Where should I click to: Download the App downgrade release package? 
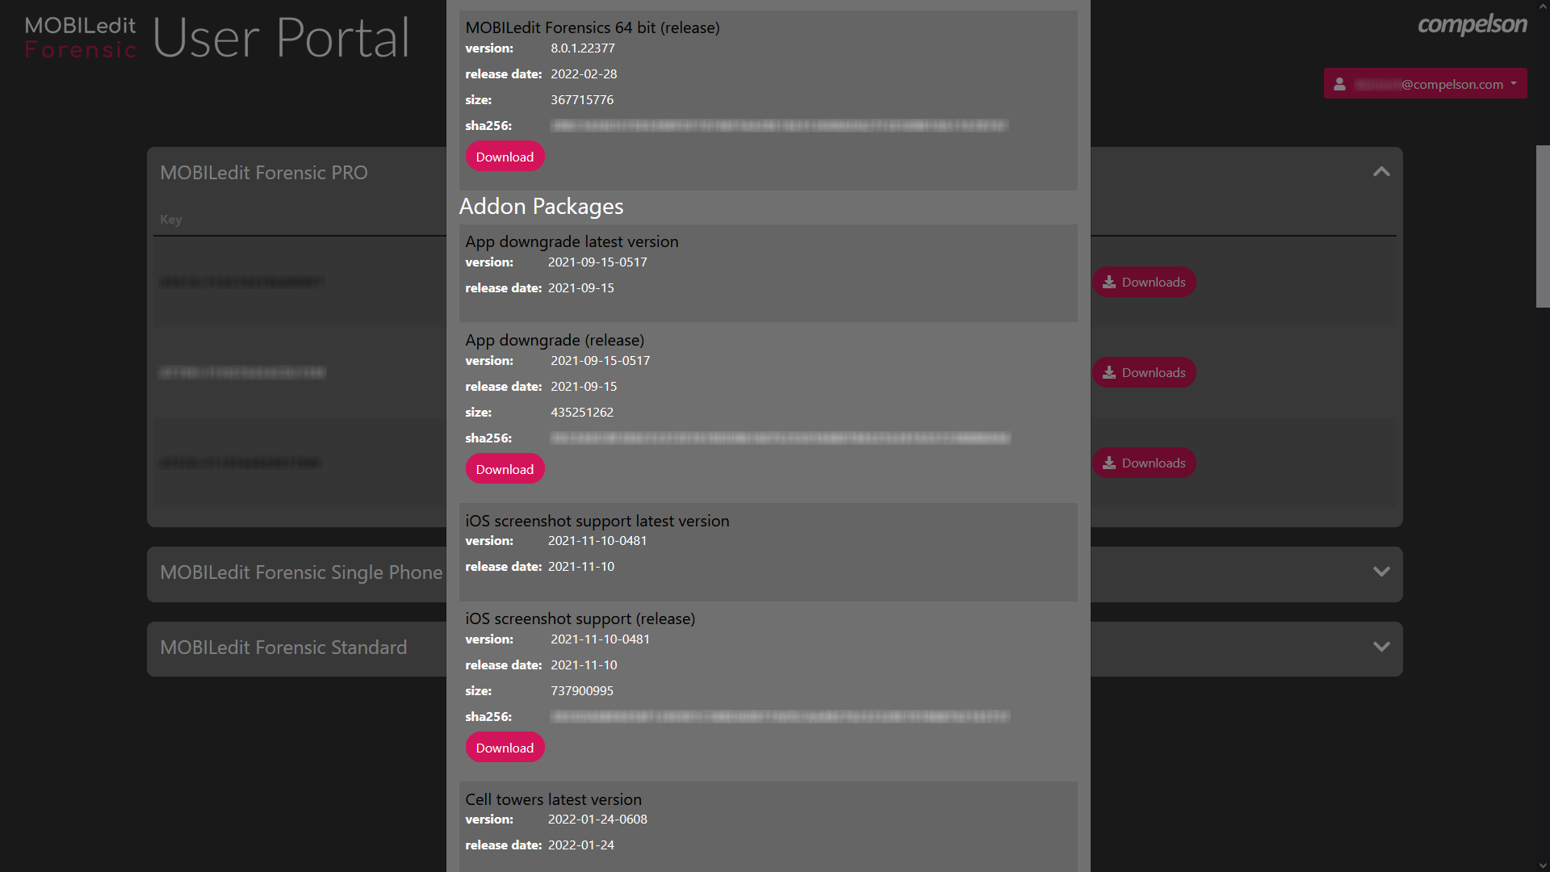click(x=505, y=468)
